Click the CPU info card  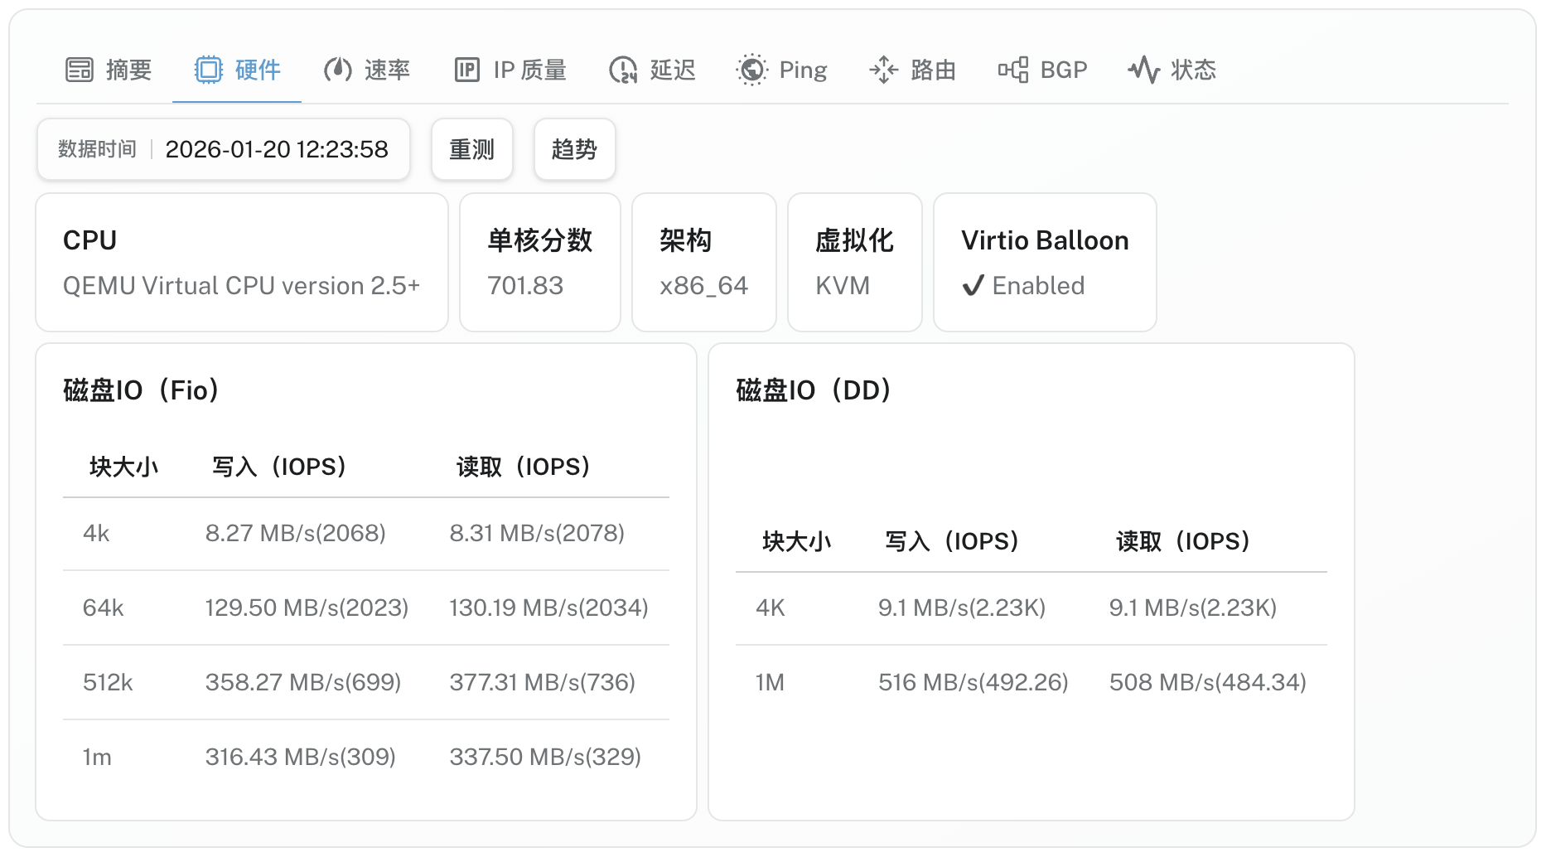(241, 262)
